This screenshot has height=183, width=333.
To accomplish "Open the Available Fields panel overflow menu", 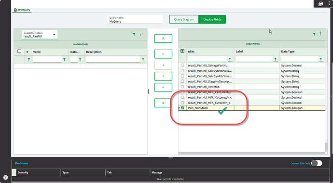I will click(140, 34).
